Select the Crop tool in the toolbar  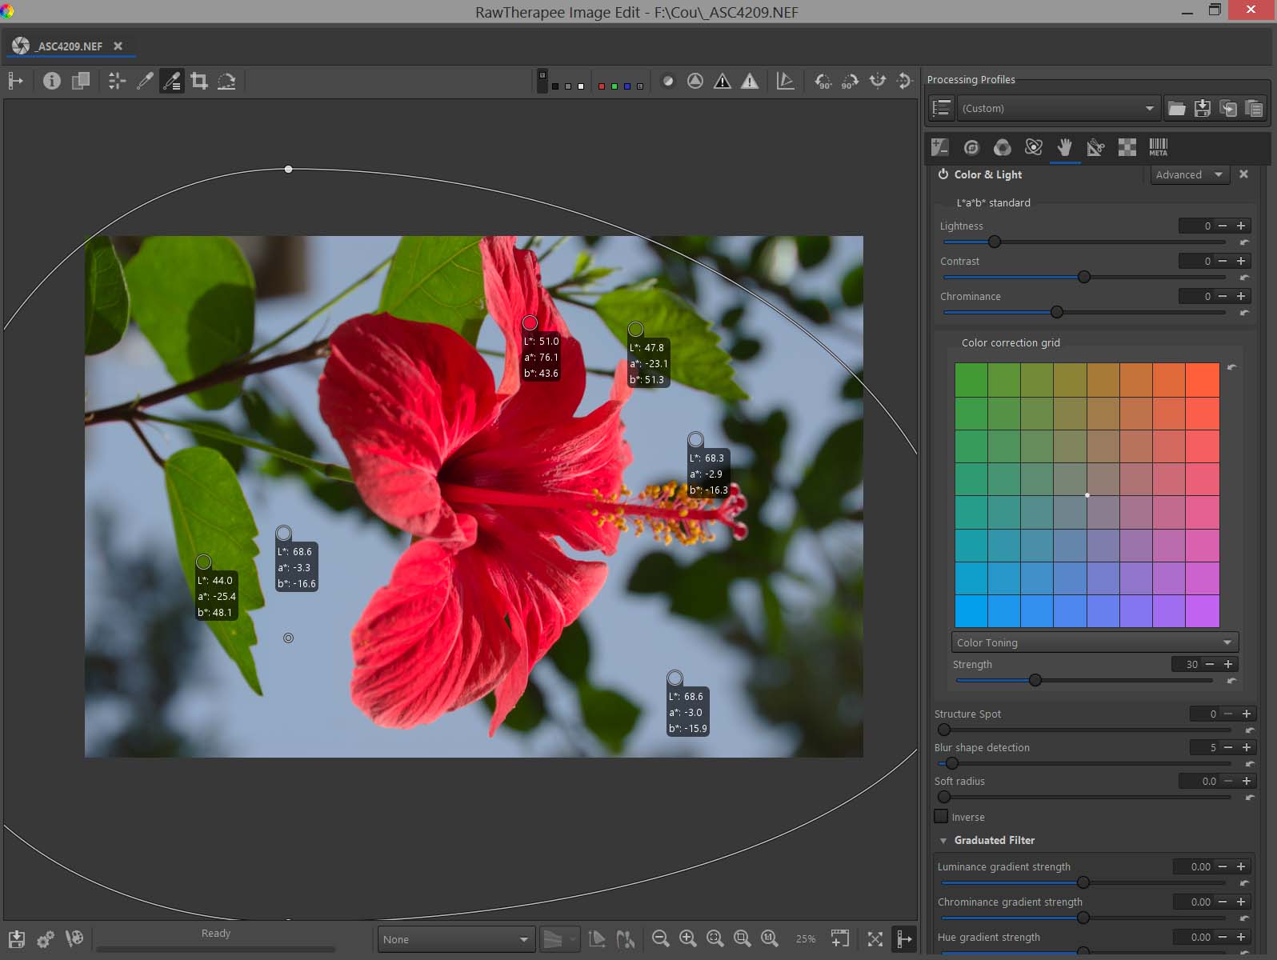tap(199, 81)
